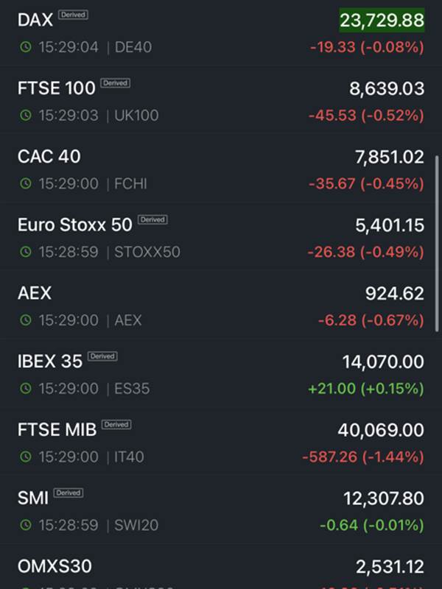The height and width of the screenshot is (589, 442).
Task: Click the FTSE MIB price 40,069.00
Action: coord(381,430)
